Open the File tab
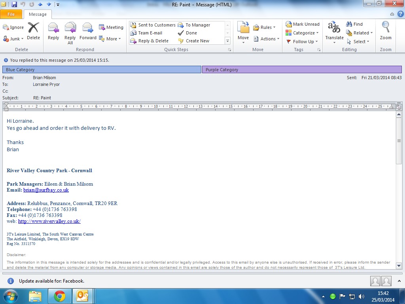Screen dimensions: 405x304 pos(11,14)
